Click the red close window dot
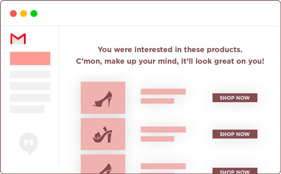The image size is (281, 174). 13,14
